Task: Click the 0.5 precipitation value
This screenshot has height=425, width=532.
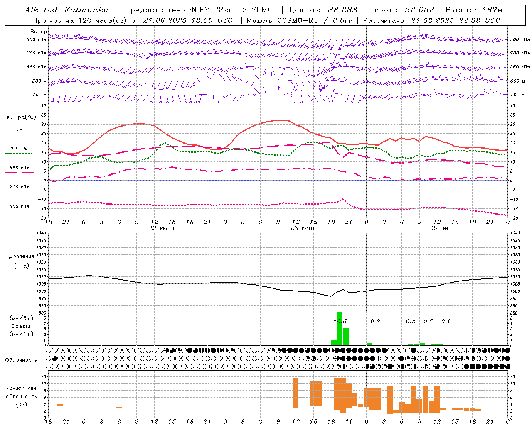Action: coord(428,322)
